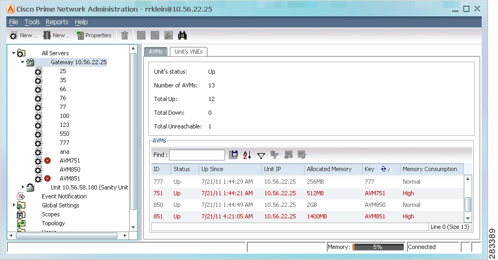Select Gateway 10.56.22.25 in tree
498x260 pixels.
[x=79, y=62]
